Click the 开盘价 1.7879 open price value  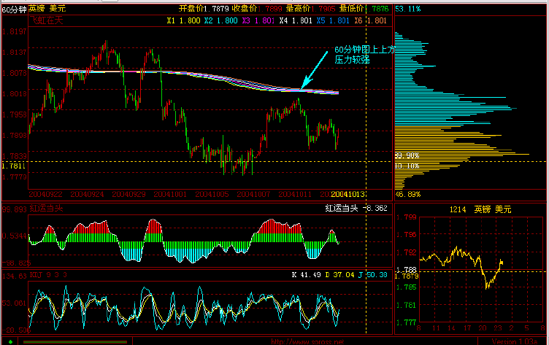[204, 9]
